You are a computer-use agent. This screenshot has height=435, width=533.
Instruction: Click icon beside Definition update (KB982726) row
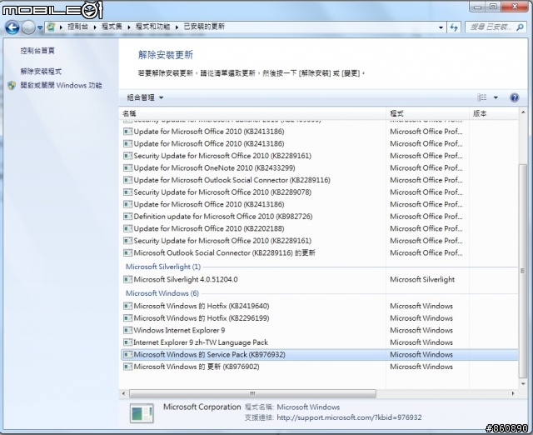[x=127, y=217]
